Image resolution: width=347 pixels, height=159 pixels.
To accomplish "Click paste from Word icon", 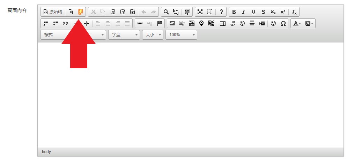I will 133,12.
